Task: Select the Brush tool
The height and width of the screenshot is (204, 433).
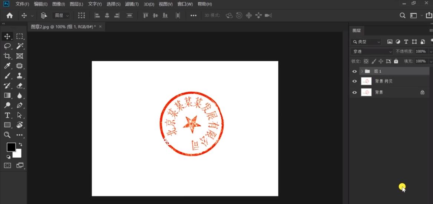Action: coord(7,76)
